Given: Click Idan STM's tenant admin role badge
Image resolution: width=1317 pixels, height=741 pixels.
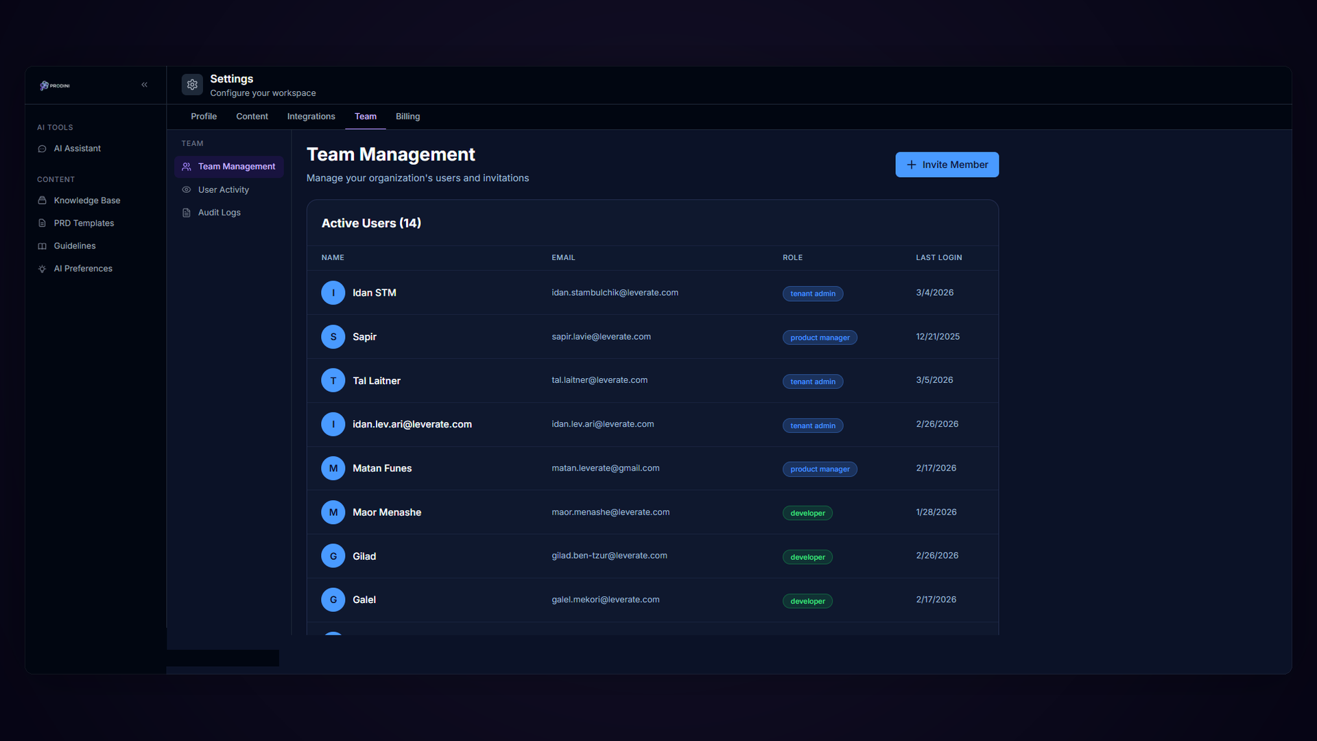Looking at the screenshot, I should pos(812,294).
